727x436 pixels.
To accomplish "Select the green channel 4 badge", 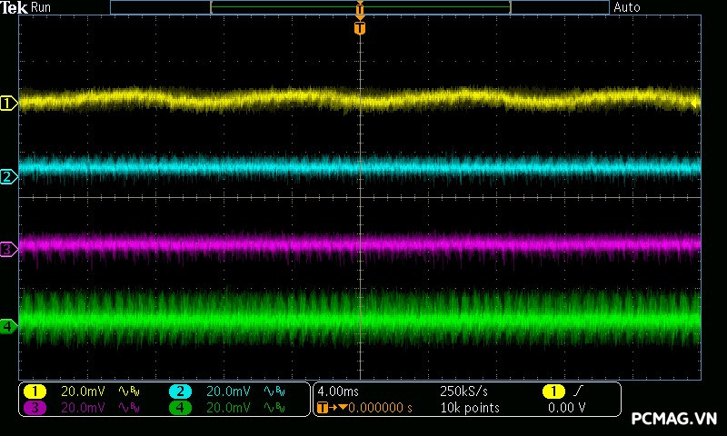I will coord(181,408).
